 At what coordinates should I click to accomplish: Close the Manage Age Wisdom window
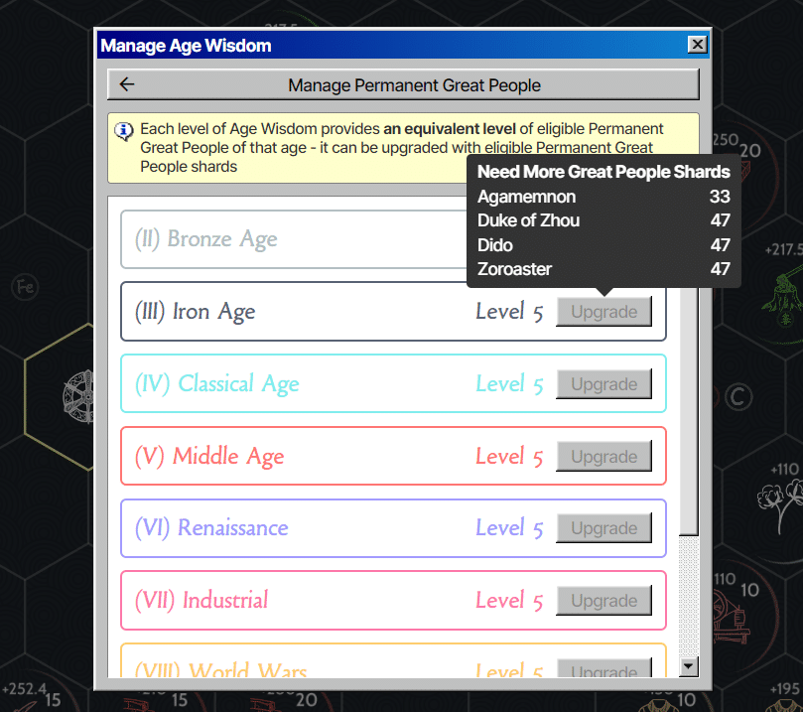coord(697,45)
